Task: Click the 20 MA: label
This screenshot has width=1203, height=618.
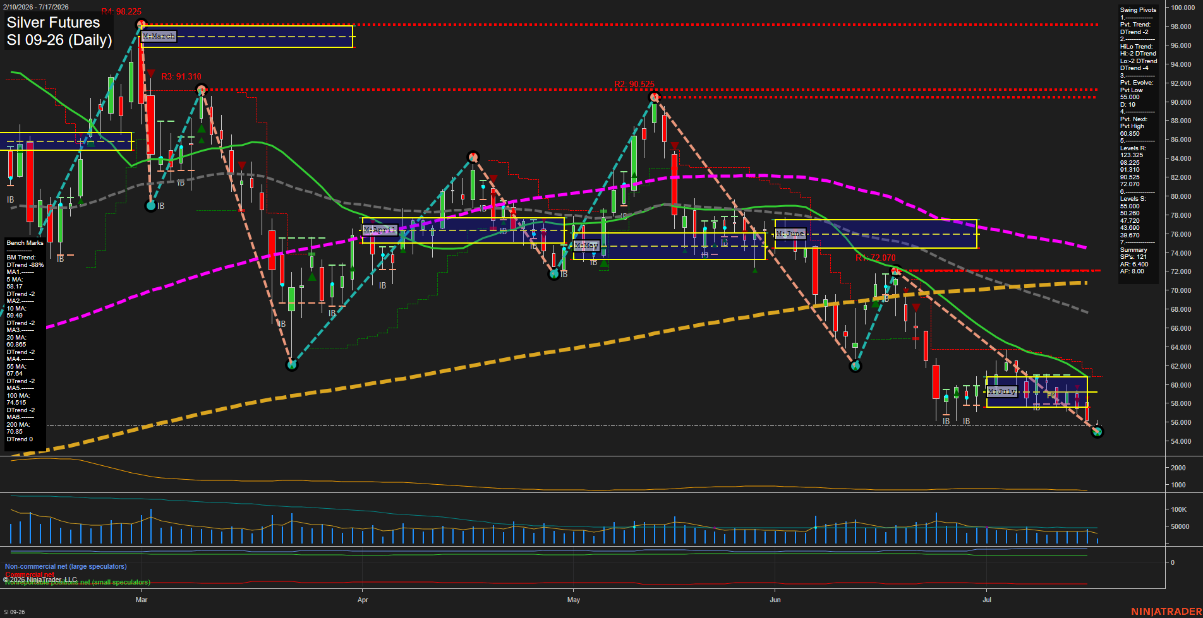Action: tap(16, 338)
